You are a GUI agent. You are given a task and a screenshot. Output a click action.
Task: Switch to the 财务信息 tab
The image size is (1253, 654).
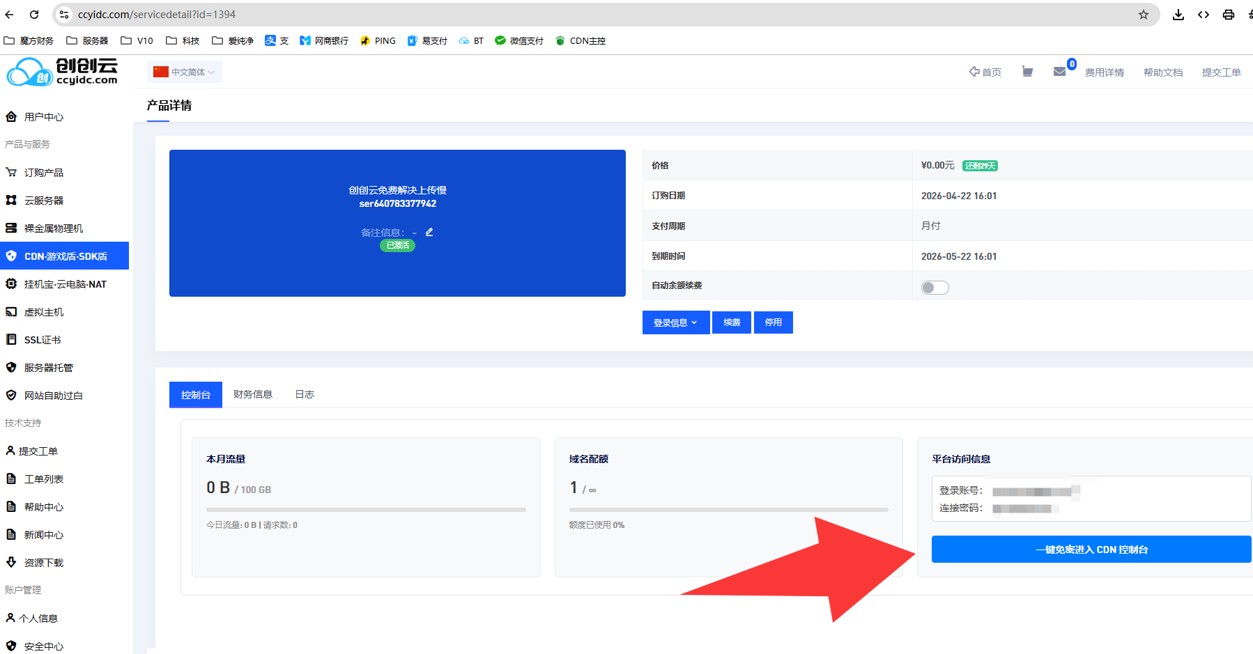pyautogui.click(x=252, y=394)
